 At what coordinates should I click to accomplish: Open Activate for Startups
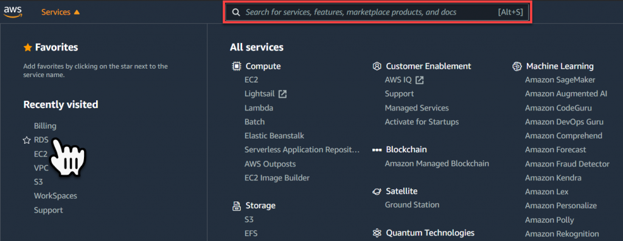point(422,121)
